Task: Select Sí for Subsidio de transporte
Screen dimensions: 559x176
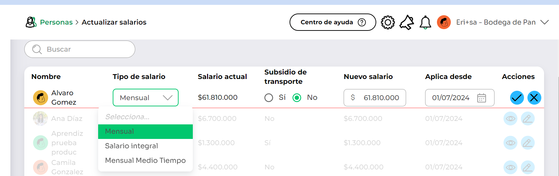Action: pyautogui.click(x=269, y=98)
